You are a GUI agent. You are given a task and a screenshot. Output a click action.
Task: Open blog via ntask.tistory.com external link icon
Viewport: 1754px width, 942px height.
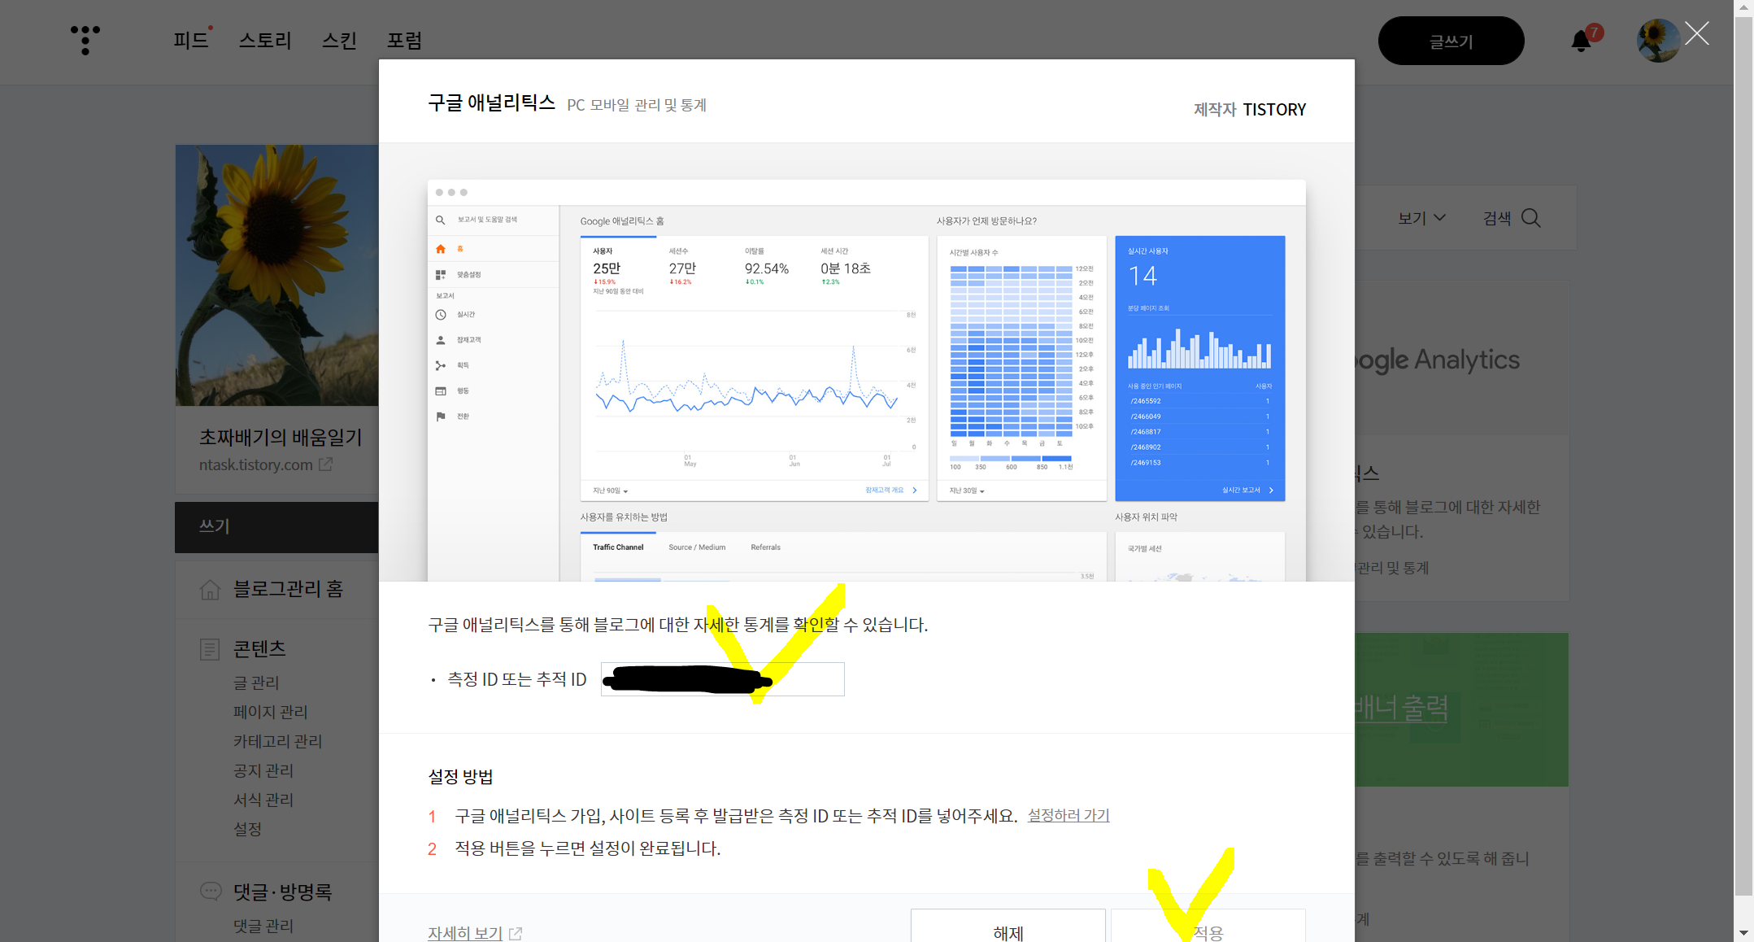(x=325, y=464)
